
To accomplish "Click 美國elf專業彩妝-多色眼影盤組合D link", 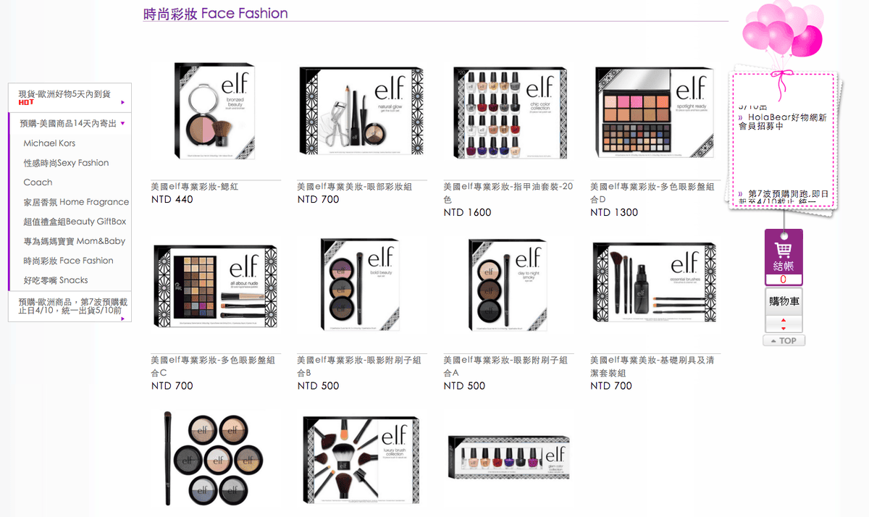I will (x=652, y=193).
